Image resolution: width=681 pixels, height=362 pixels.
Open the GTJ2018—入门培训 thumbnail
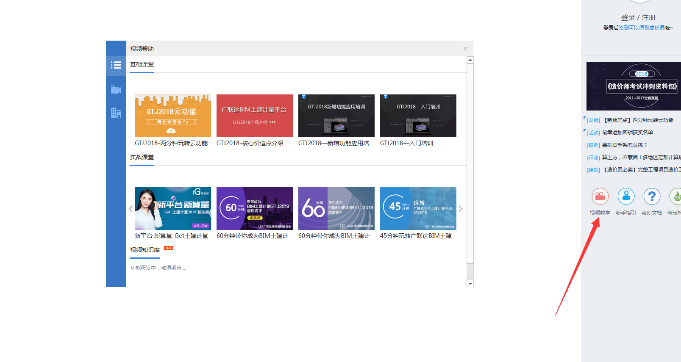(418, 116)
